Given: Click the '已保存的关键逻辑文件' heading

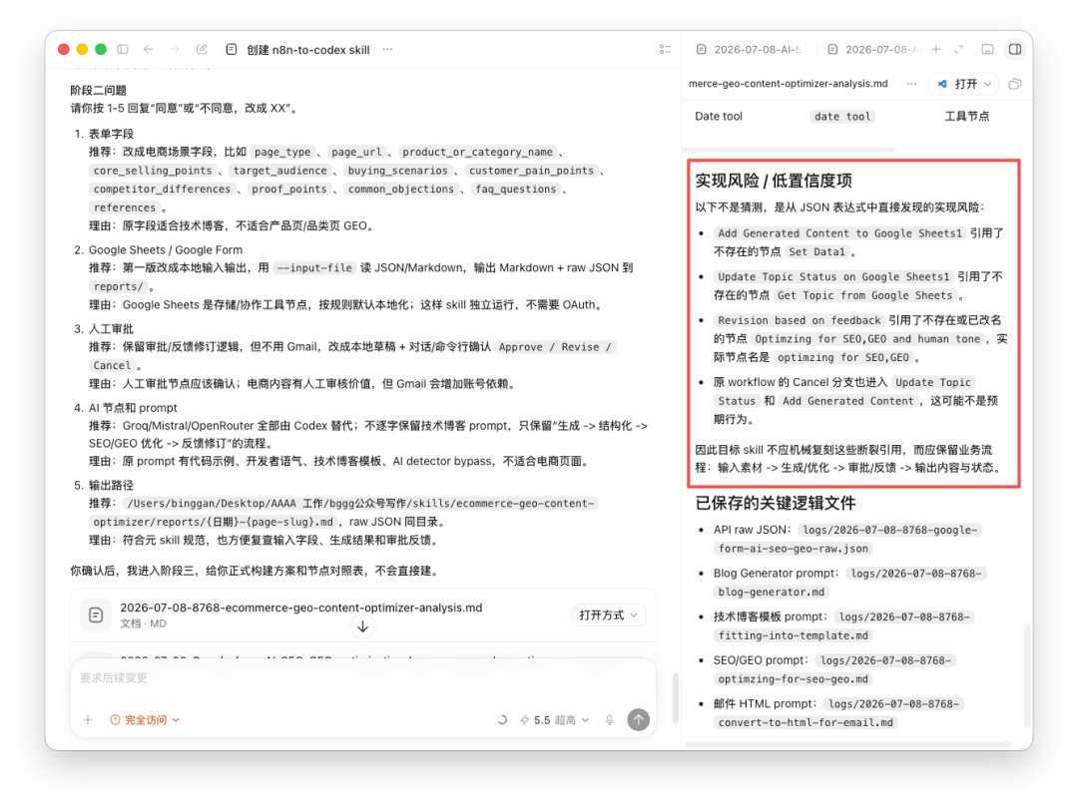Looking at the screenshot, I should point(776,503).
